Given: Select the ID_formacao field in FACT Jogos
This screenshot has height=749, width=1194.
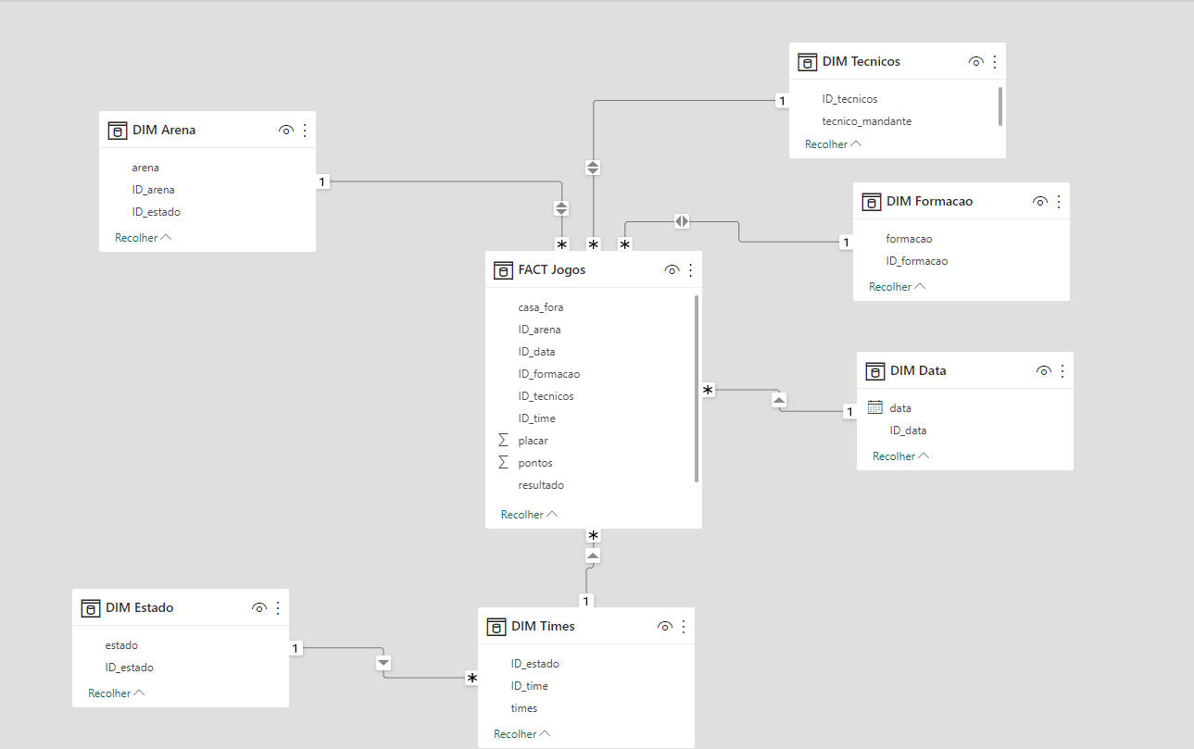Looking at the screenshot, I should 548,374.
